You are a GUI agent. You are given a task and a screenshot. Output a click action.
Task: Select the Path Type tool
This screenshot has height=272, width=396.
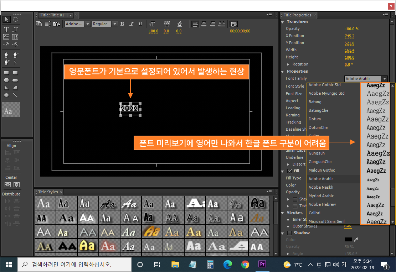(6, 45)
